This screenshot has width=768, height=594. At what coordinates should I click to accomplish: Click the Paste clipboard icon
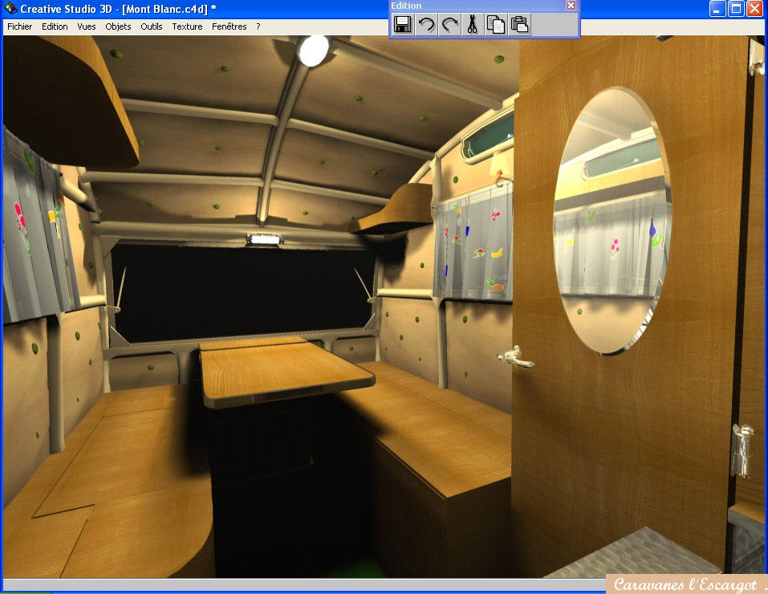click(520, 25)
